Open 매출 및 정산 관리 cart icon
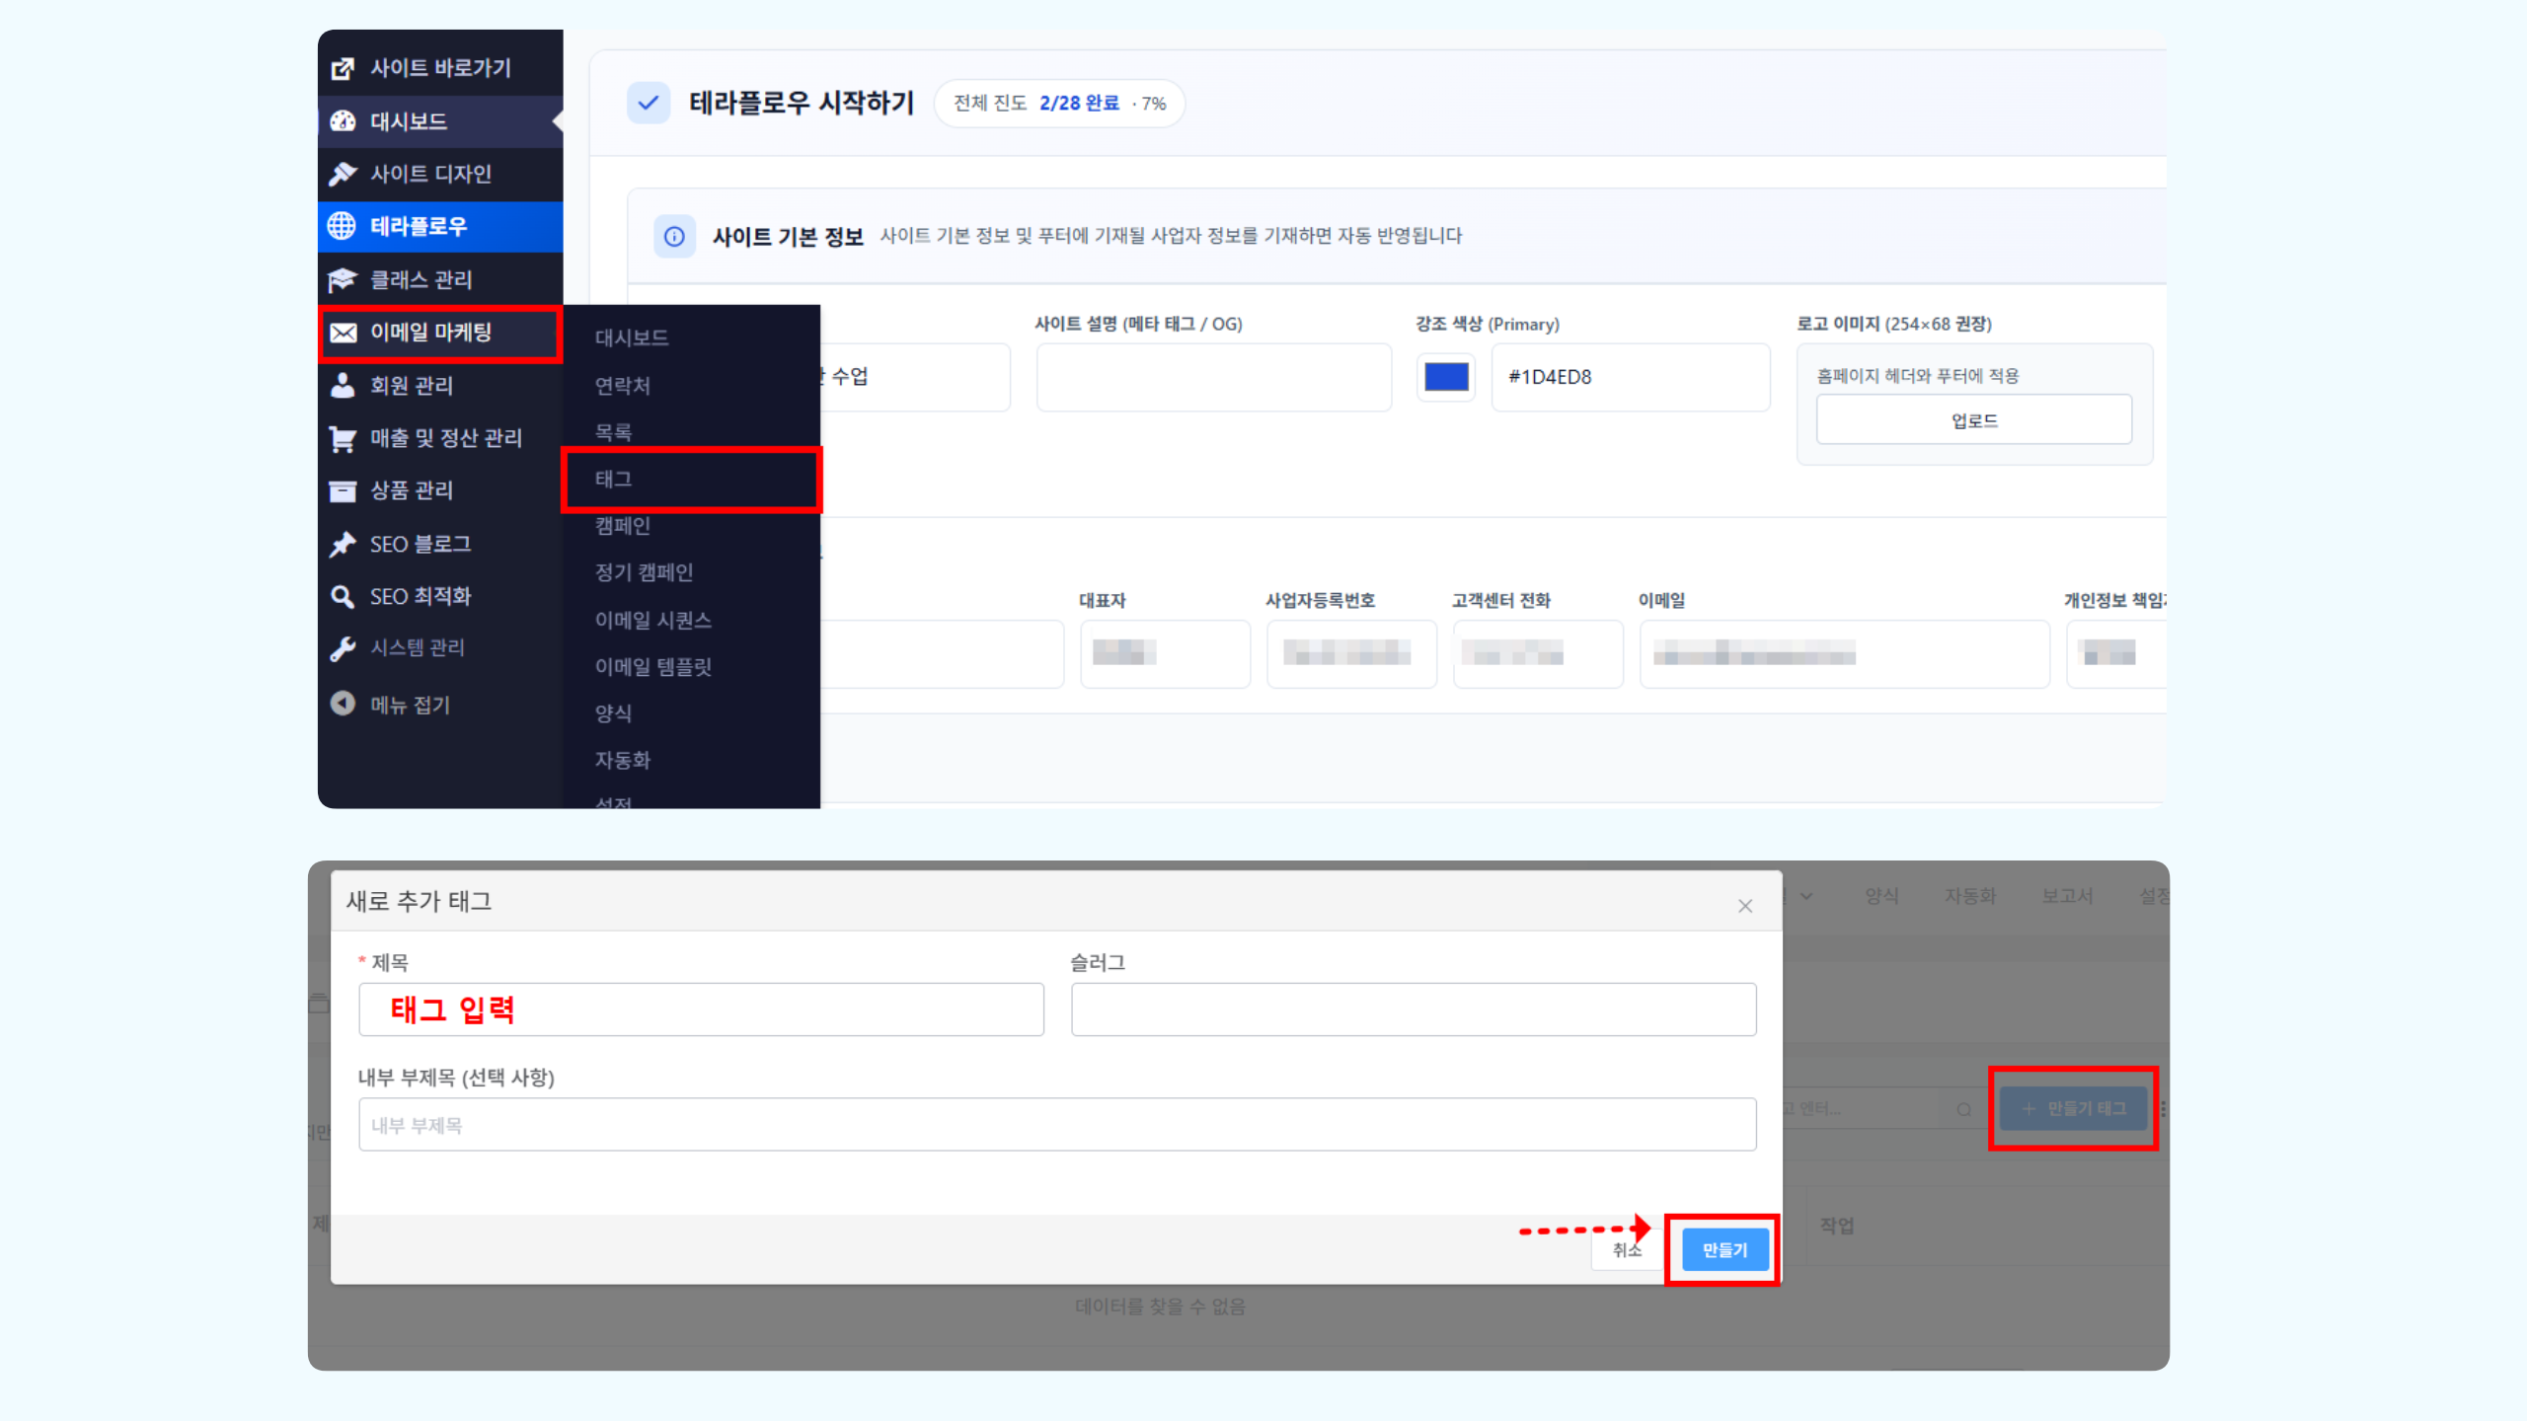2527x1421 pixels. (x=343, y=438)
